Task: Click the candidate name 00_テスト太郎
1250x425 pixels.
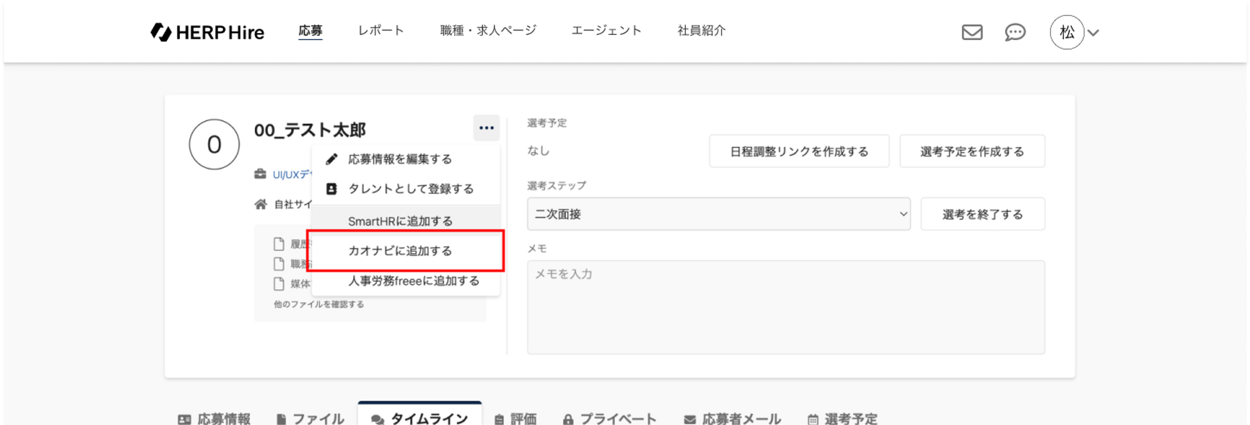Action: coord(310,130)
